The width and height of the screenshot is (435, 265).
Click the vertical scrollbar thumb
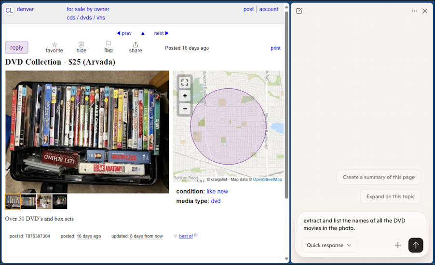(286, 105)
